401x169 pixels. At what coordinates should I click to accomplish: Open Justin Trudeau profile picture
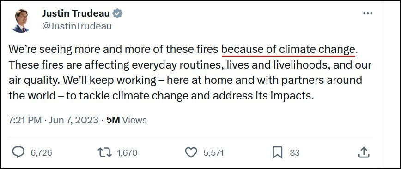pos(21,20)
